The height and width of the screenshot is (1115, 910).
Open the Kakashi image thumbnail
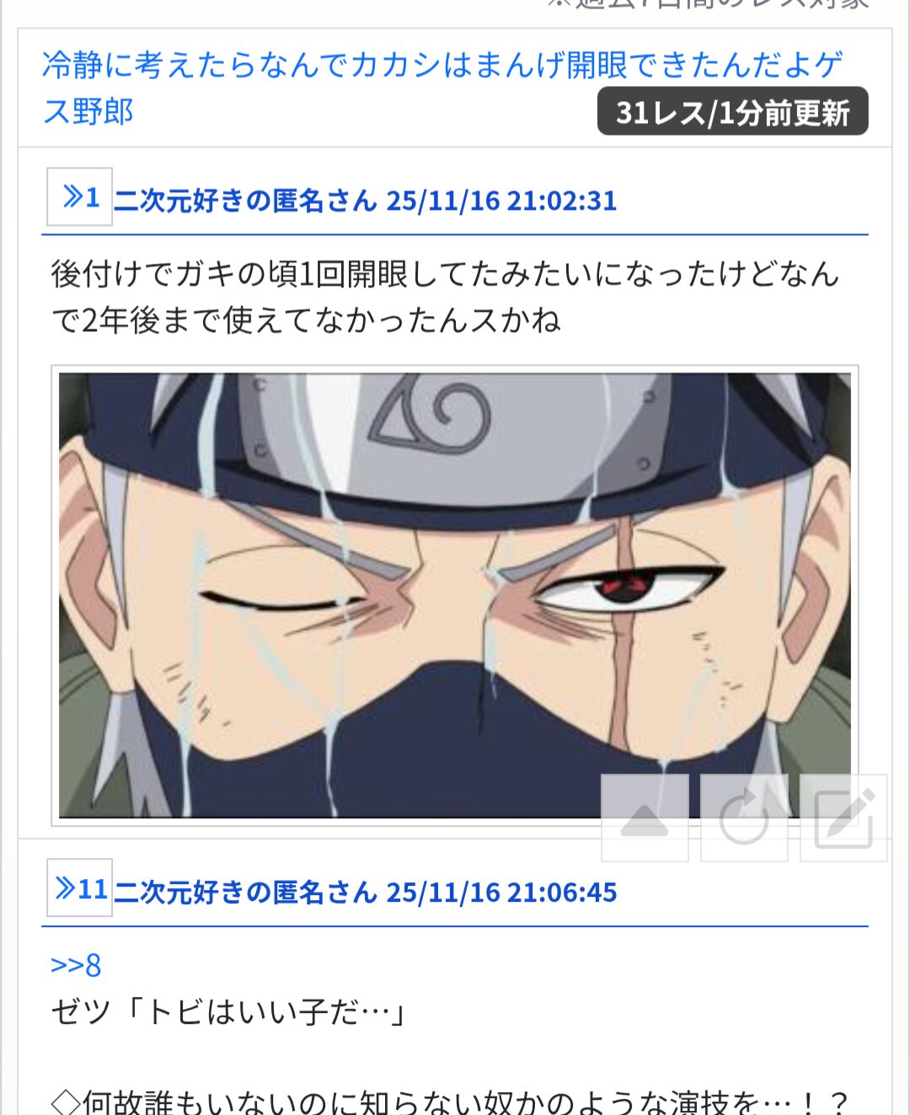[x=455, y=595]
